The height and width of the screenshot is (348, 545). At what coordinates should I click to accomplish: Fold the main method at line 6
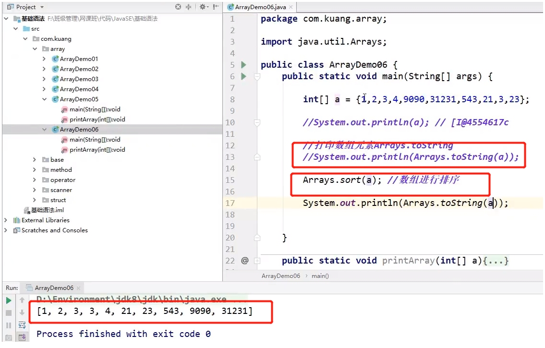pyautogui.click(x=257, y=76)
